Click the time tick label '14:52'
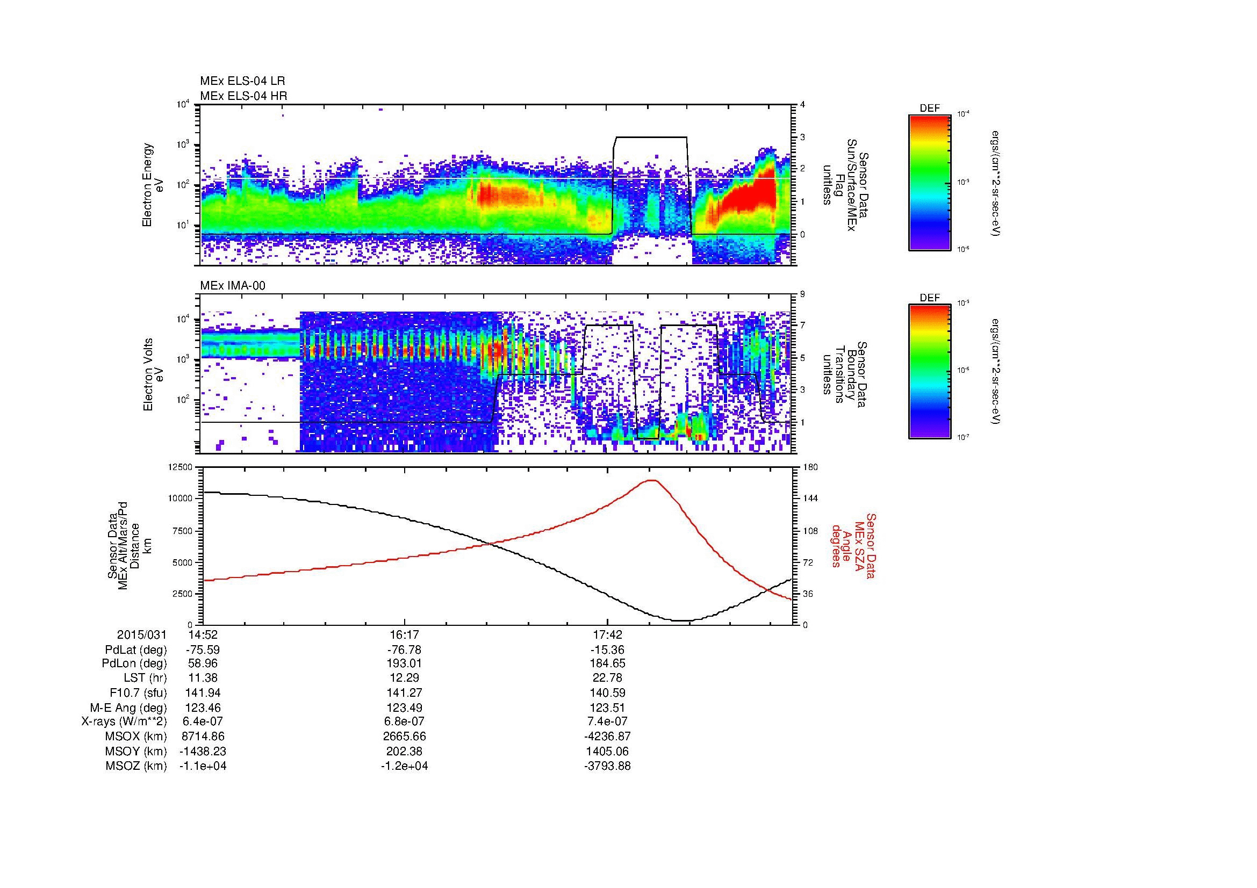 203,635
